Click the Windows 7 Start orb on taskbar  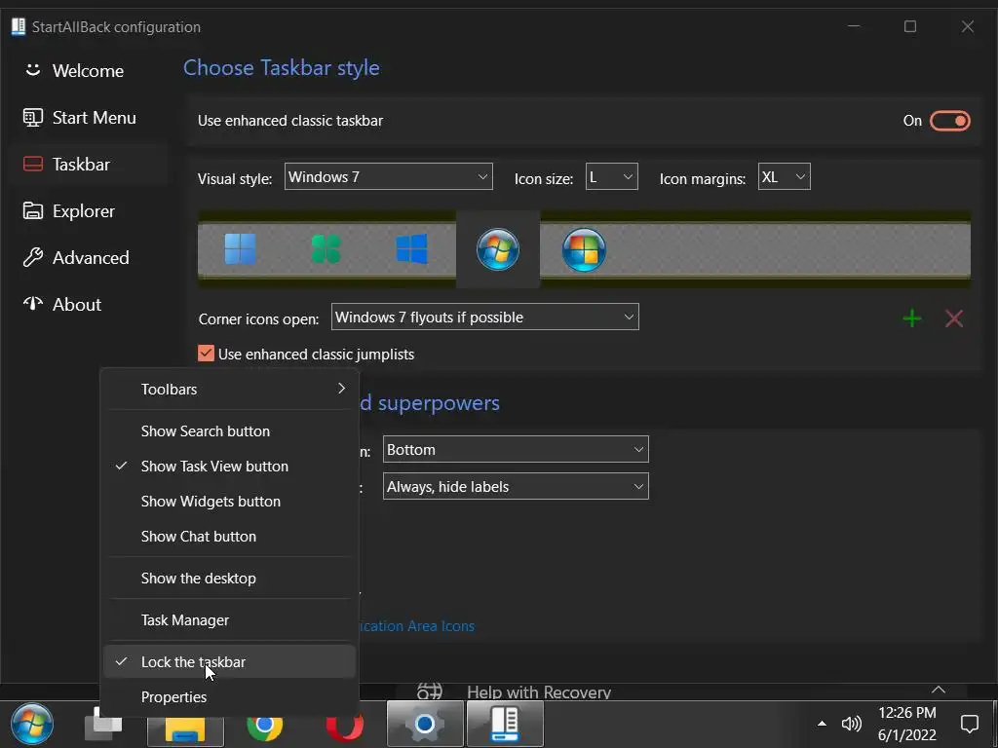pos(32,724)
